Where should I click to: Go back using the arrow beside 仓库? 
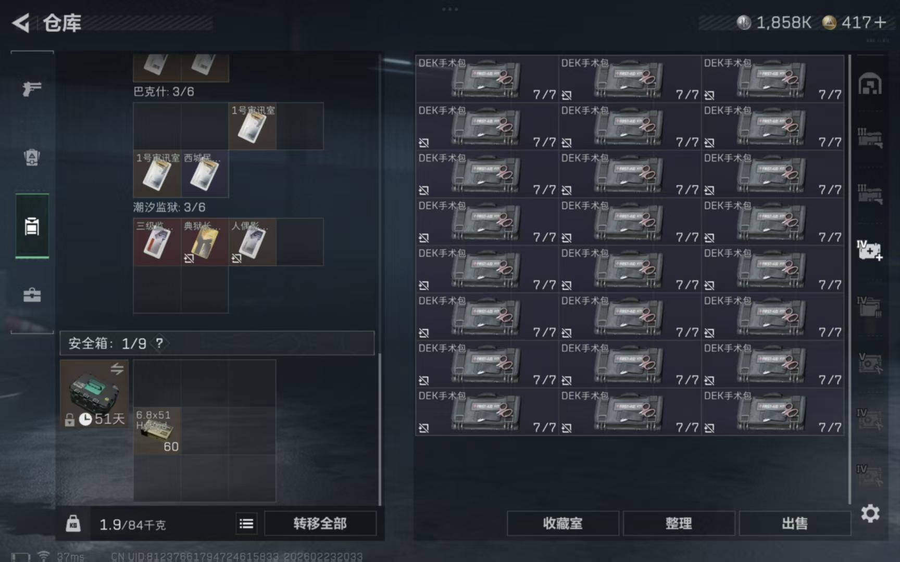(21, 23)
